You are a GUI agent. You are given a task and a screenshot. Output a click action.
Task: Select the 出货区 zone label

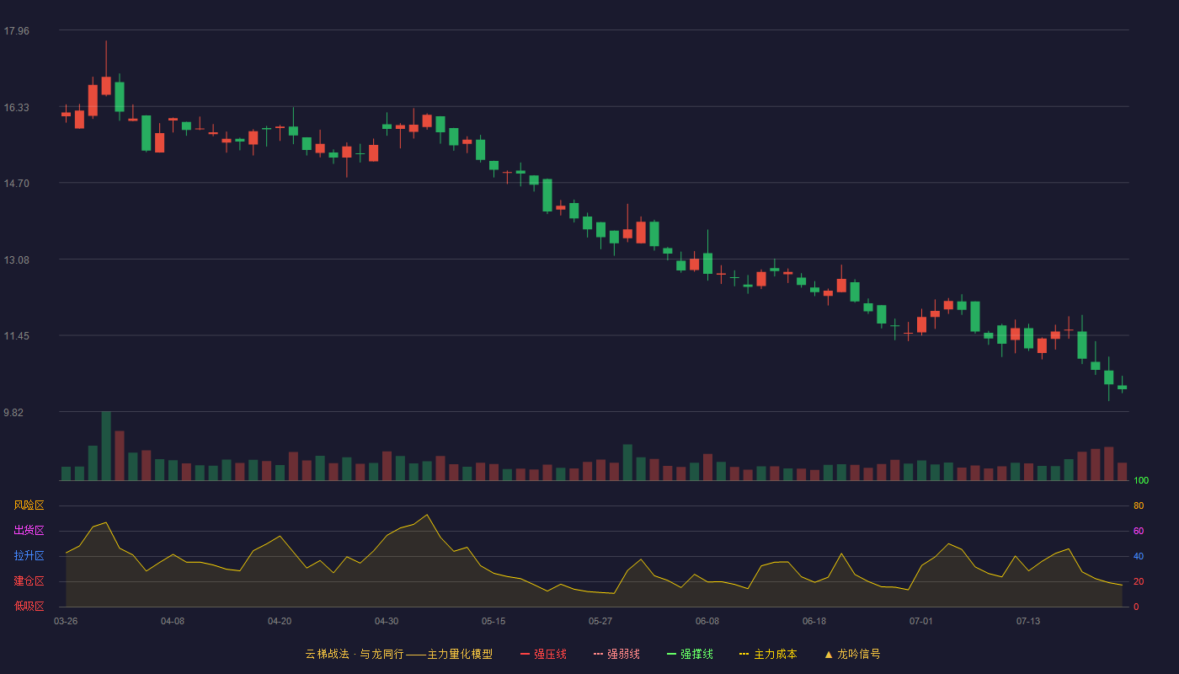(x=29, y=531)
